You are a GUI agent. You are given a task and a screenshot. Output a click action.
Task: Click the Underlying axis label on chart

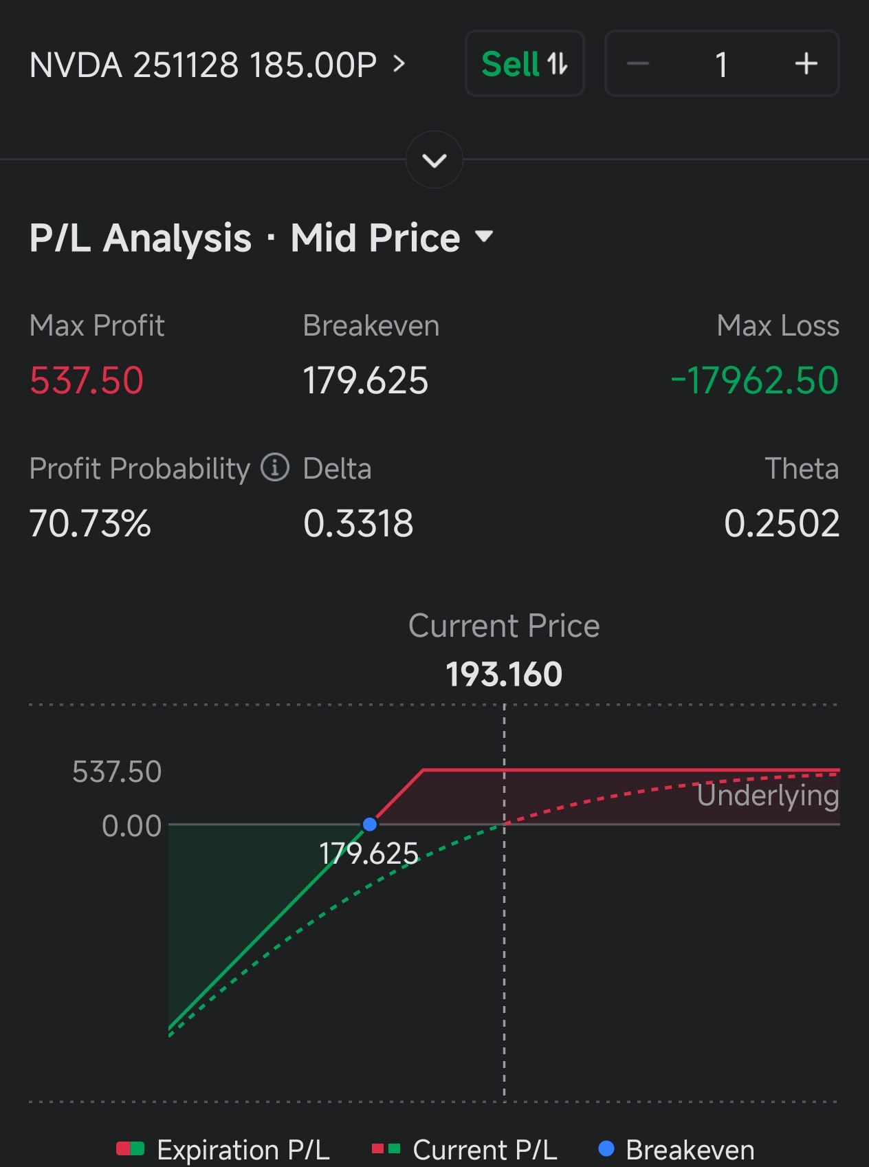click(x=767, y=796)
